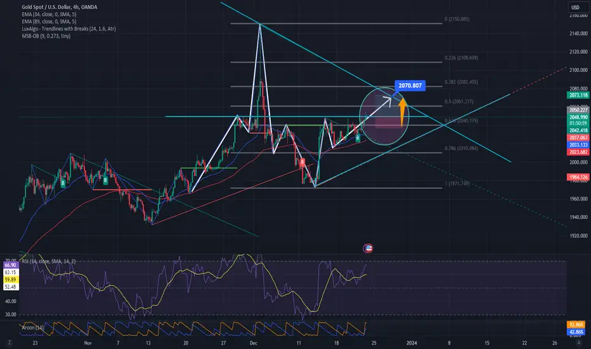Click the green 2073.118 price axis label
This screenshot has height=349, width=591.
pyautogui.click(x=578, y=95)
